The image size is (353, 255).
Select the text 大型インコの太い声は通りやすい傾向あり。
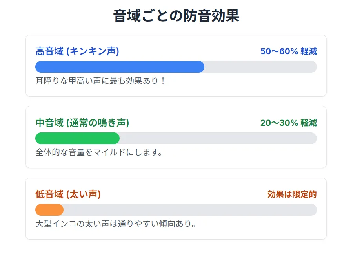tap(116, 224)
